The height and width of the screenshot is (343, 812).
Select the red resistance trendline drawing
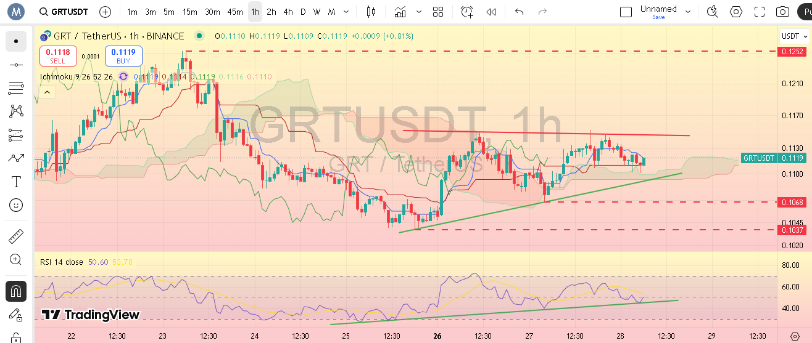pyautogui.click(x=546, y=133)
